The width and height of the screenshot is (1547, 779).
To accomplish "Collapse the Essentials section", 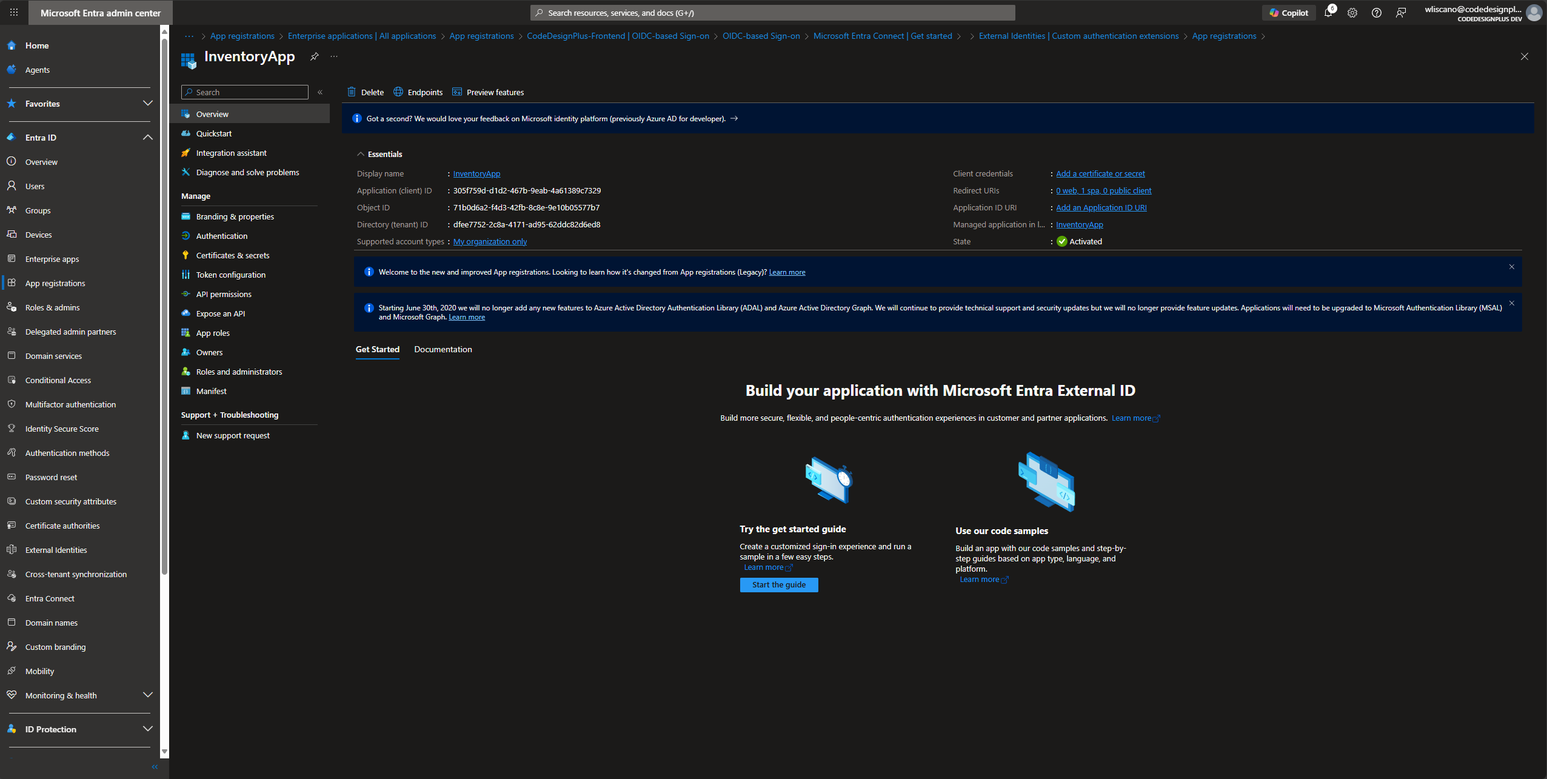I will pyautogui.click(x=361, y=154).
